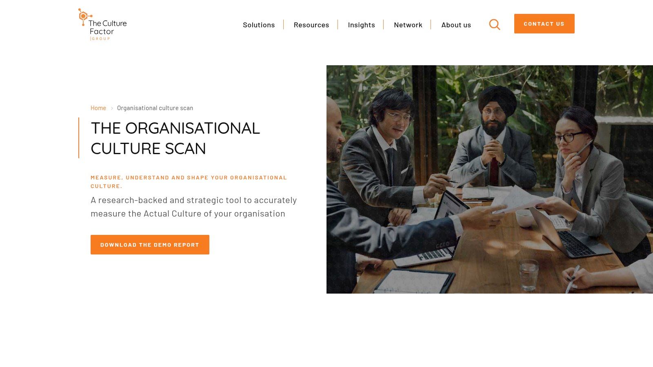Click The Culture Factor logo text
The height and width of the screenshot is (367, 653).
point(108,27)
